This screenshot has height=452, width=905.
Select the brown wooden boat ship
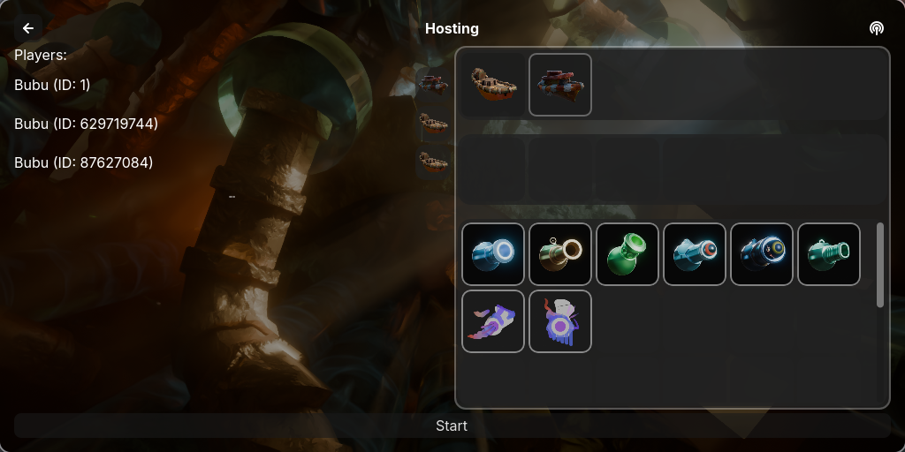coord(493,85)
